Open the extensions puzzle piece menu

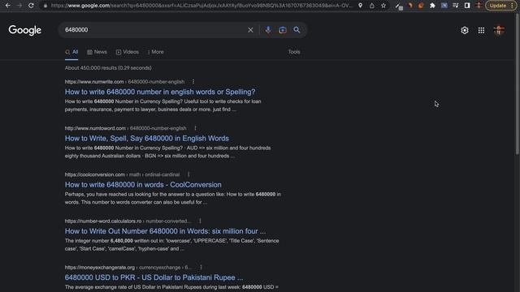click(x=432, y=6)
